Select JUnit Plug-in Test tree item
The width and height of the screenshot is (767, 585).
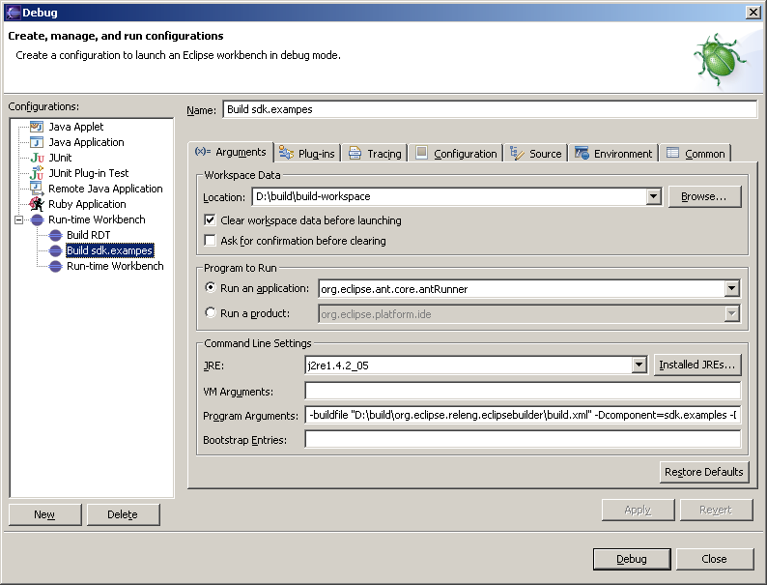[x=89, y=173]
